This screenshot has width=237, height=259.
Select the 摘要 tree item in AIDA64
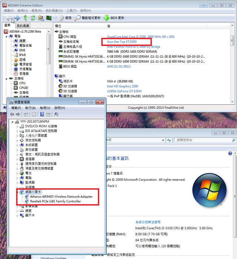click(22, 41)
